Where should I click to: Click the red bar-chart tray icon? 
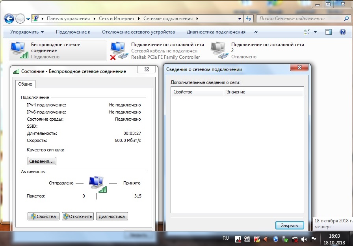(x=238, y=239)
